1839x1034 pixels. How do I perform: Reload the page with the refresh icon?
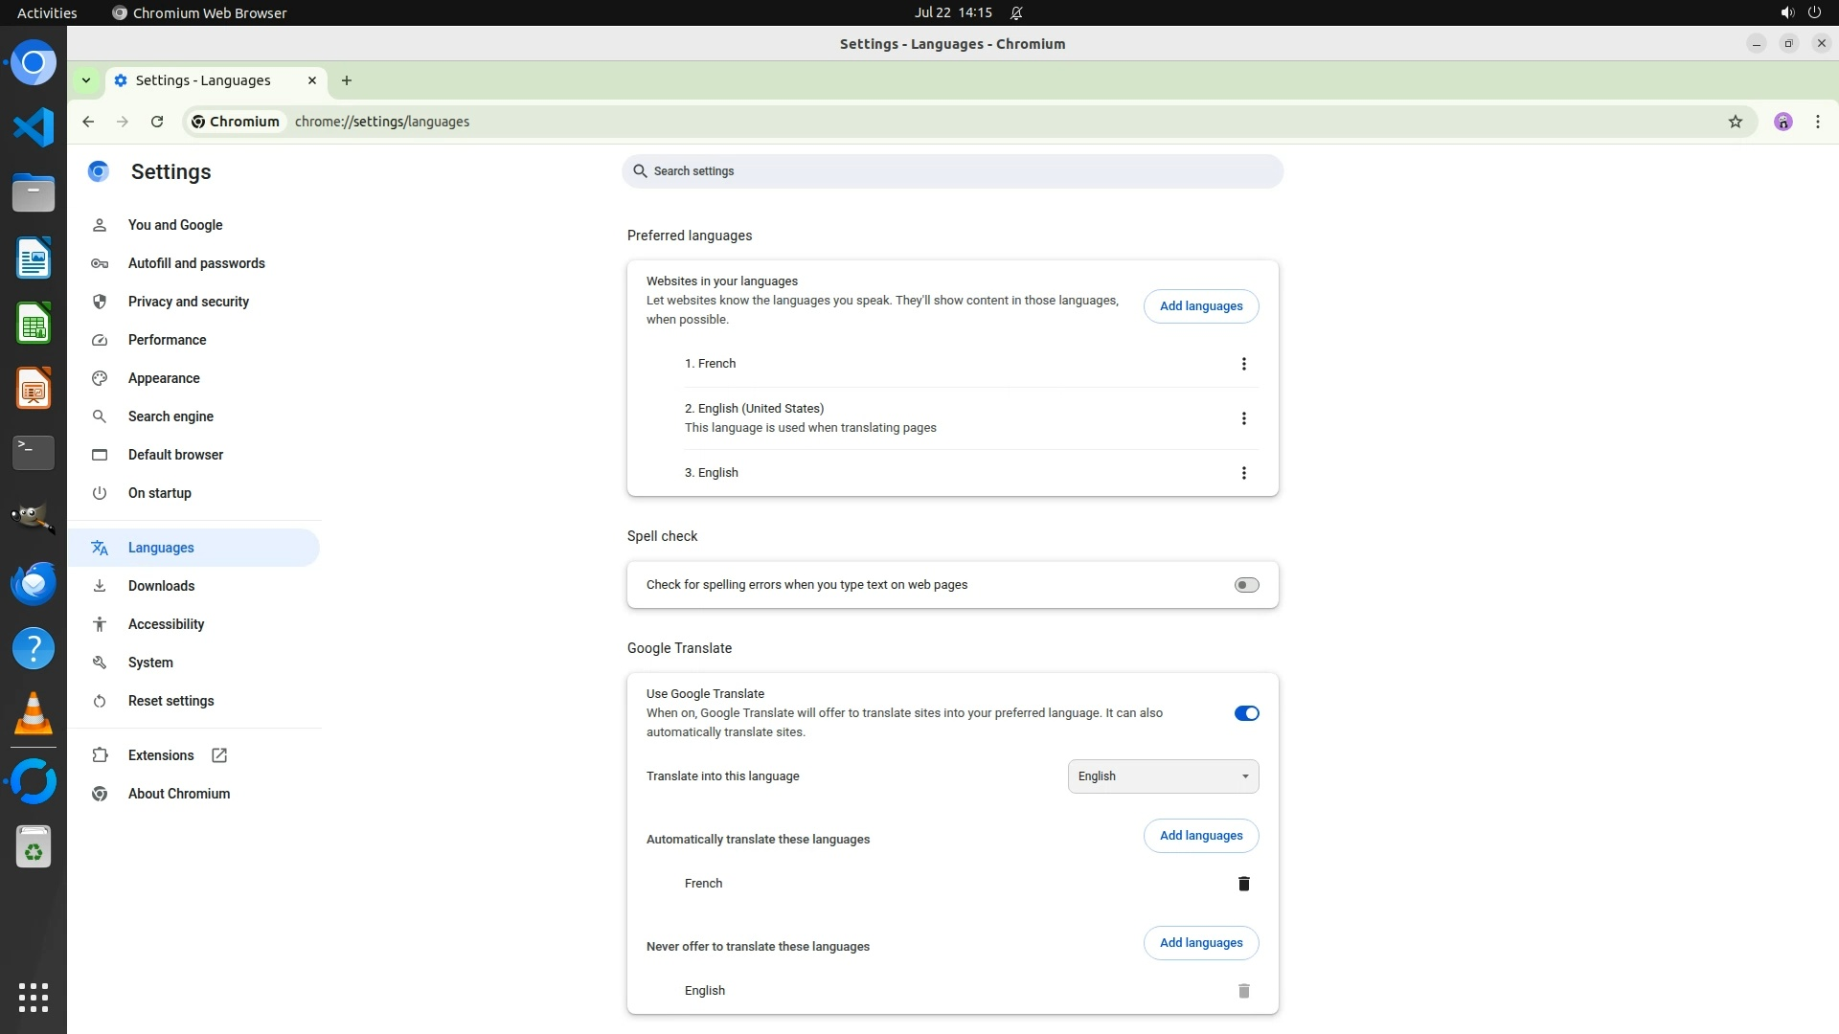point(157,122)
